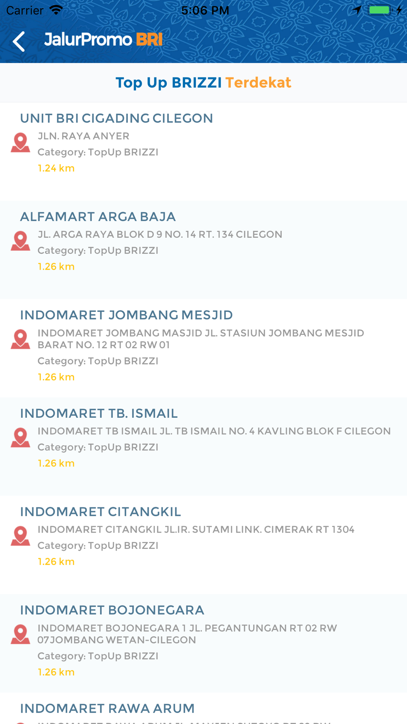Tap map pin for Unit BRI Cigading Cilegon

pos(20,143)
